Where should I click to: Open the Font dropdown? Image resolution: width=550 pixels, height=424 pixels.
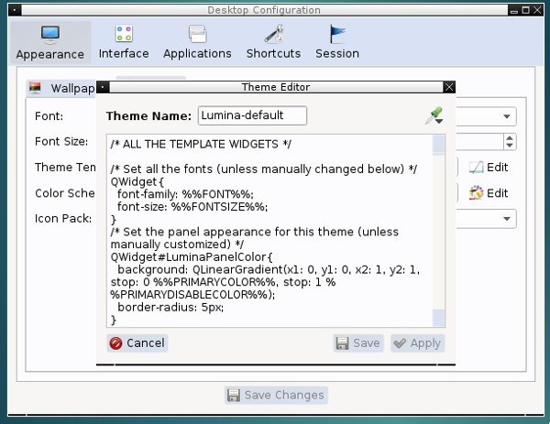(507, 116)
